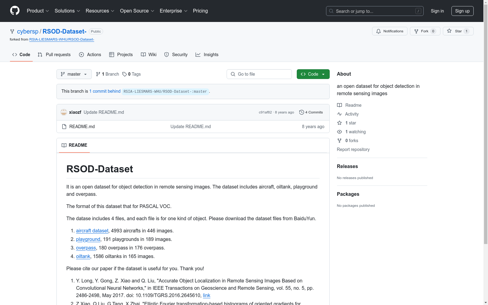
Task: Open the latest commit message Update README.md
Action: click(104, 112)
